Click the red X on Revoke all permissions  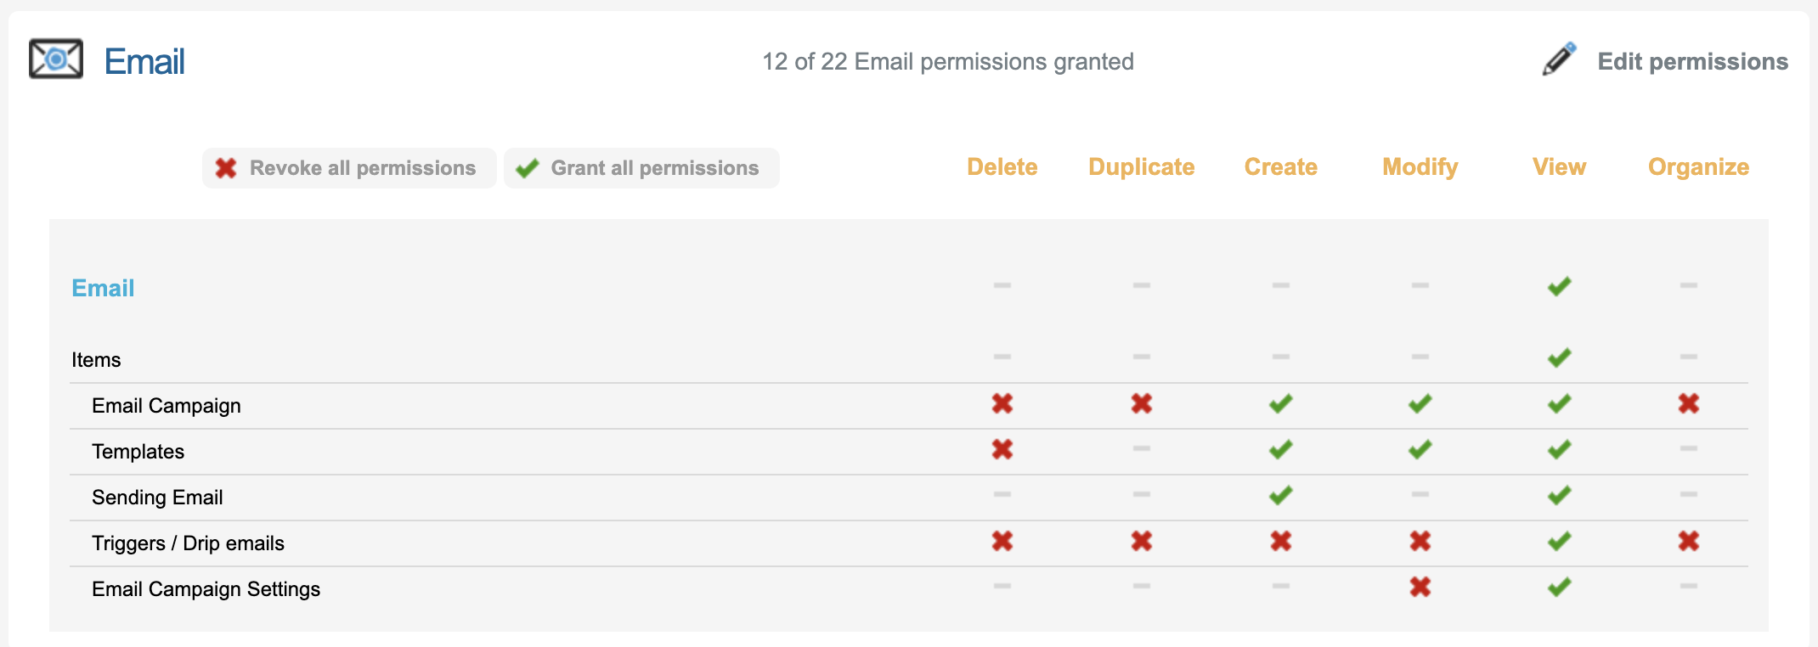coord(226,168)
